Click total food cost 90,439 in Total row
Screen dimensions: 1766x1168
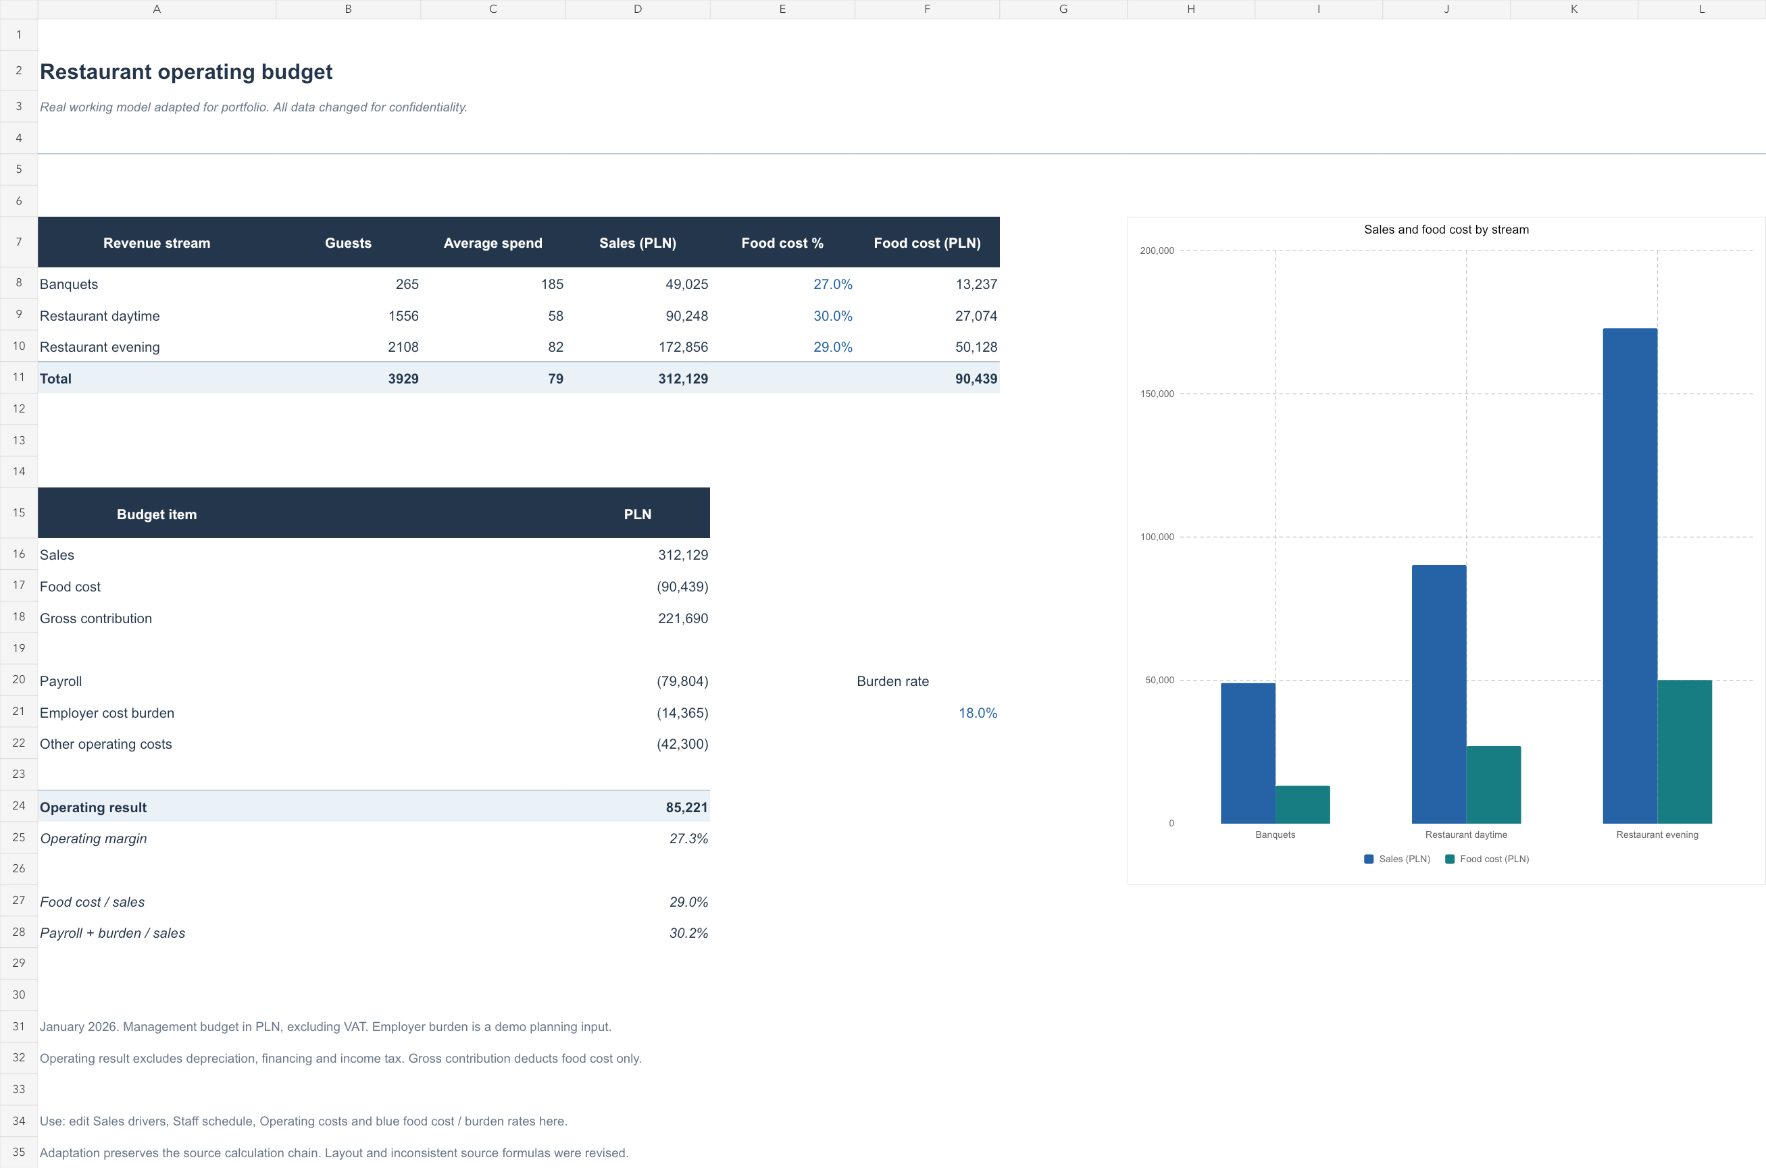tap(976, 378)
